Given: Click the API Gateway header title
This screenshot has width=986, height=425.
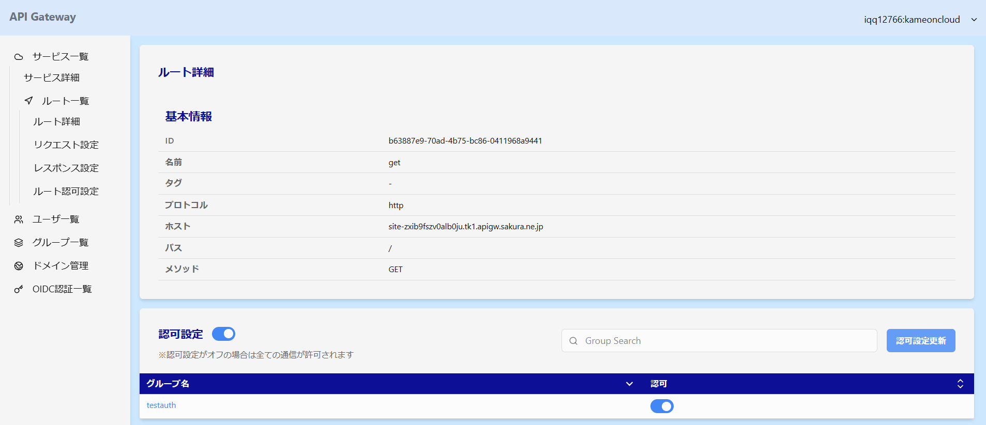Looking at the screenshot, I should tap(42, 17).
